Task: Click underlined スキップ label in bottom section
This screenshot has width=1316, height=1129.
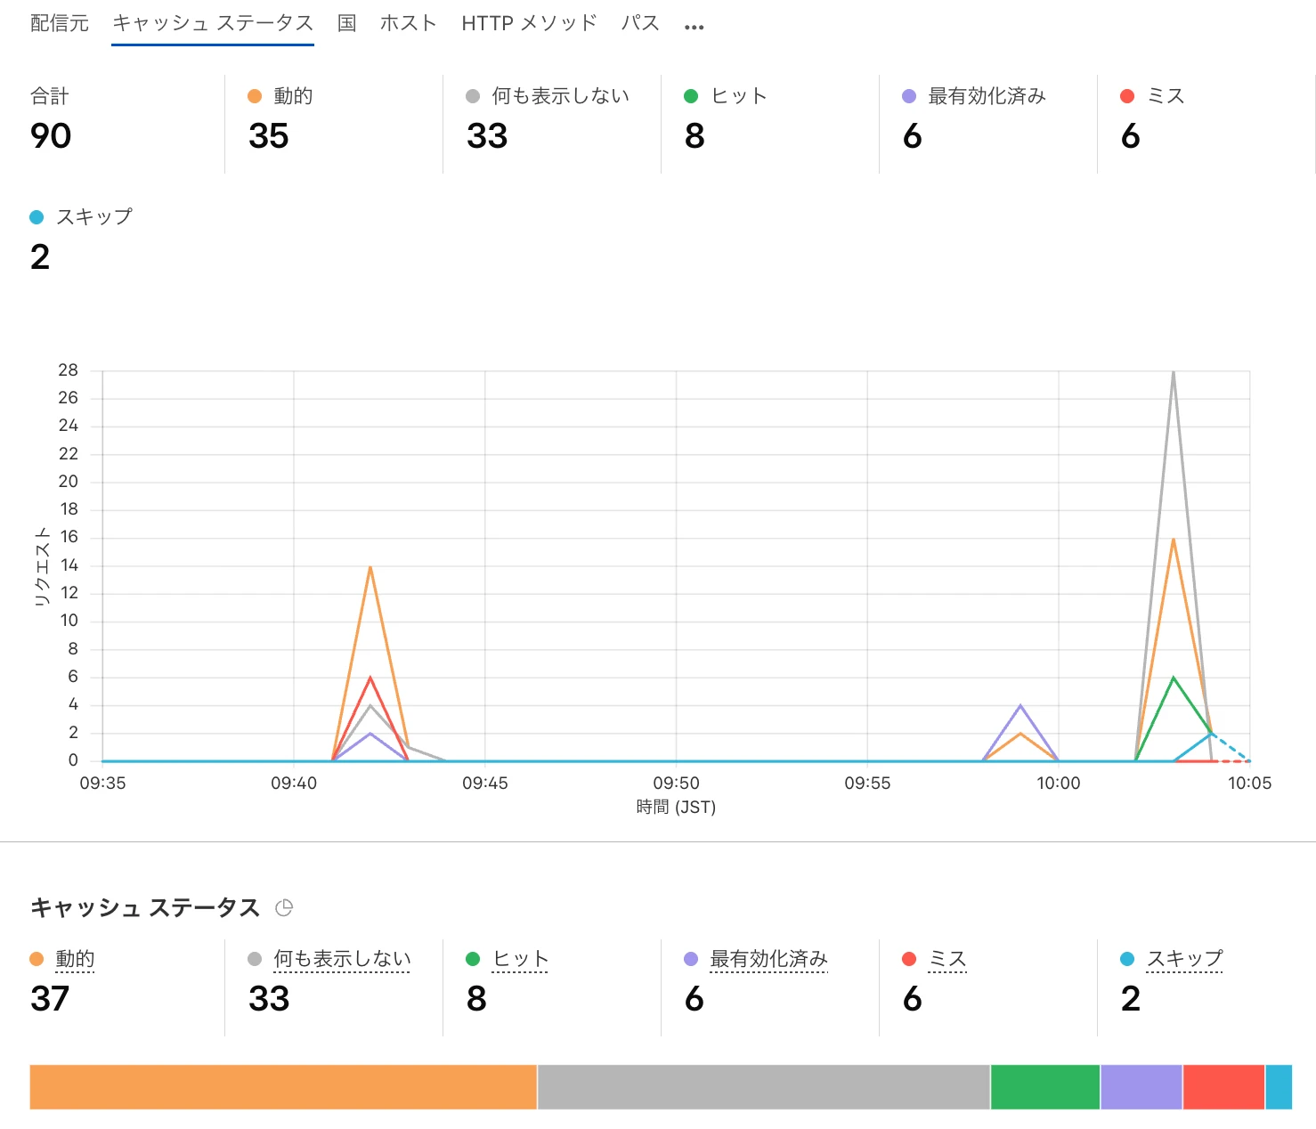Action: (1184, 959)
